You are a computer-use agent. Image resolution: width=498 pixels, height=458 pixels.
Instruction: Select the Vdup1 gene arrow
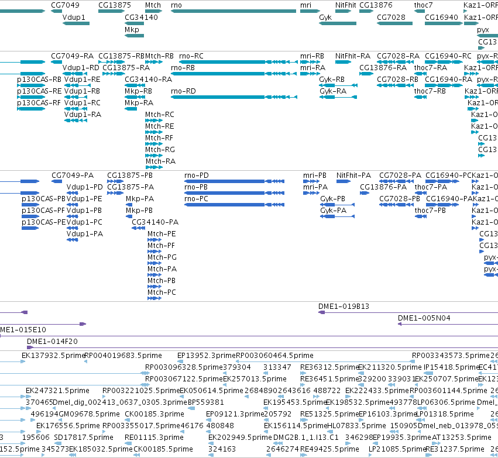76,23
